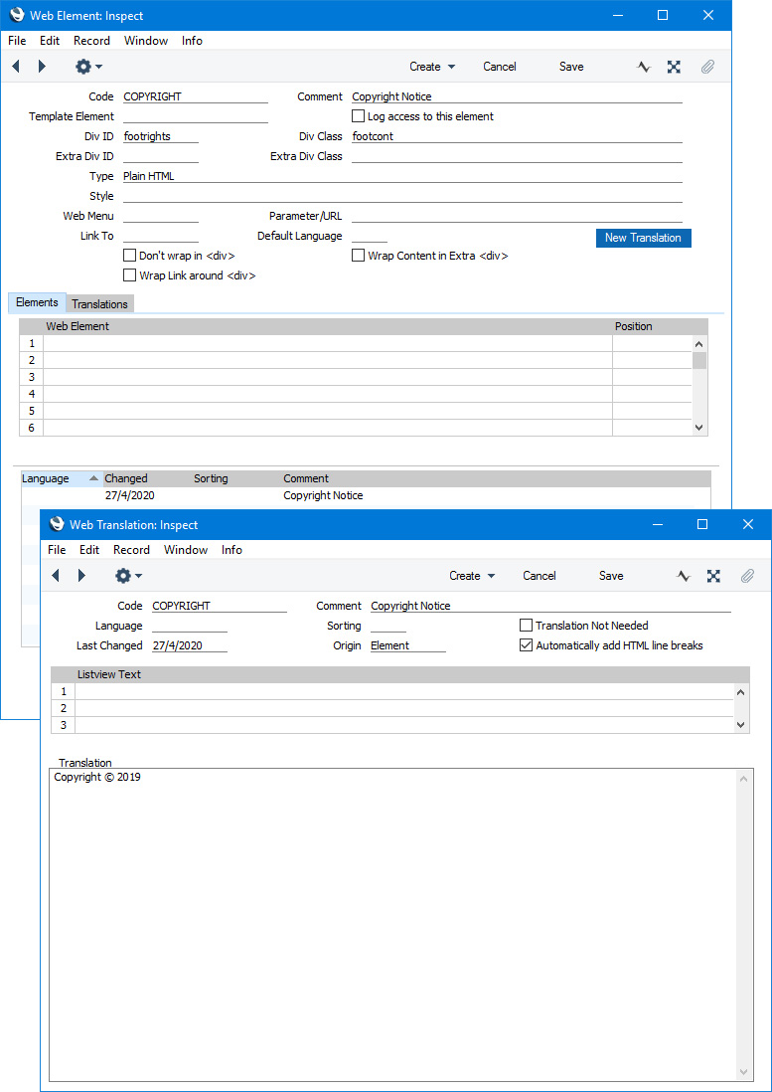Go to previous record in Web Translation window
Image resolution: width=772 pixels, height=1092 pixels.
click(55, 576)
